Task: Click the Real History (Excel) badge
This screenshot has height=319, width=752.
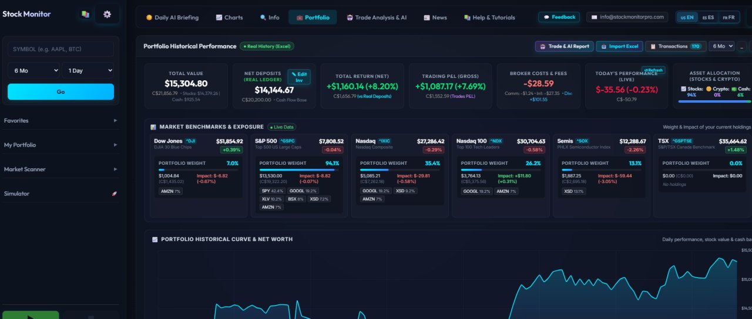Action: click(267, 46)
